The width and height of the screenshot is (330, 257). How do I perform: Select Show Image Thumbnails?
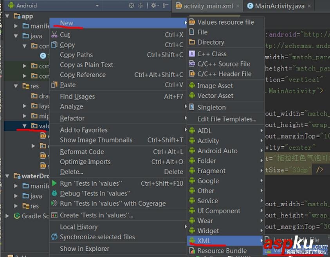click(x=119, y=140)
